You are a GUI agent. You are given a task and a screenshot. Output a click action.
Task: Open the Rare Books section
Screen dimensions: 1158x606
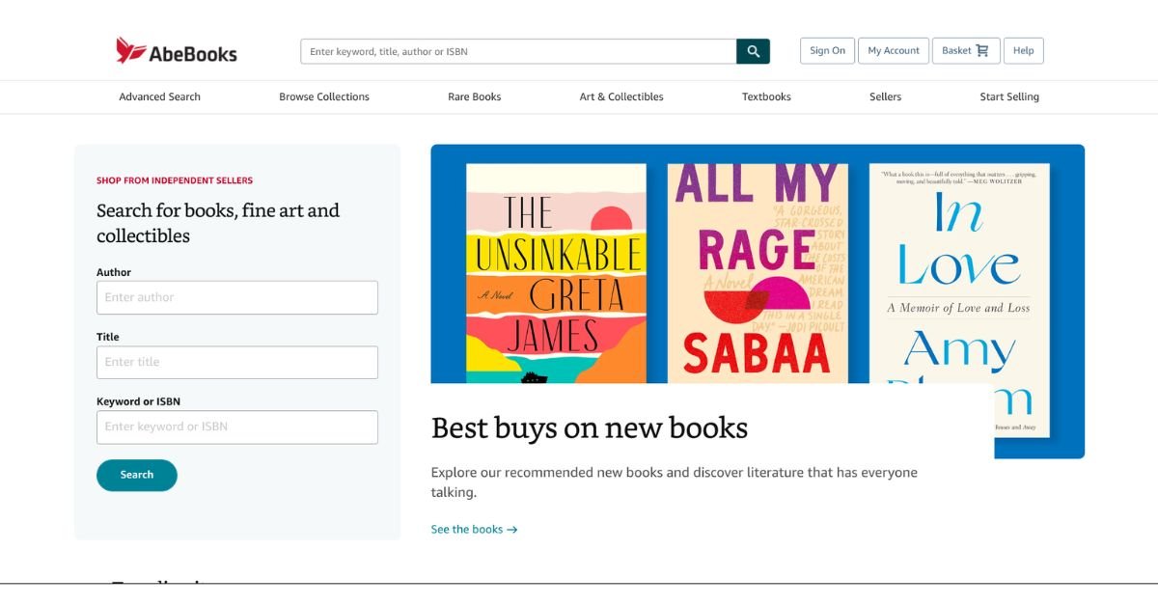point(475,96)
